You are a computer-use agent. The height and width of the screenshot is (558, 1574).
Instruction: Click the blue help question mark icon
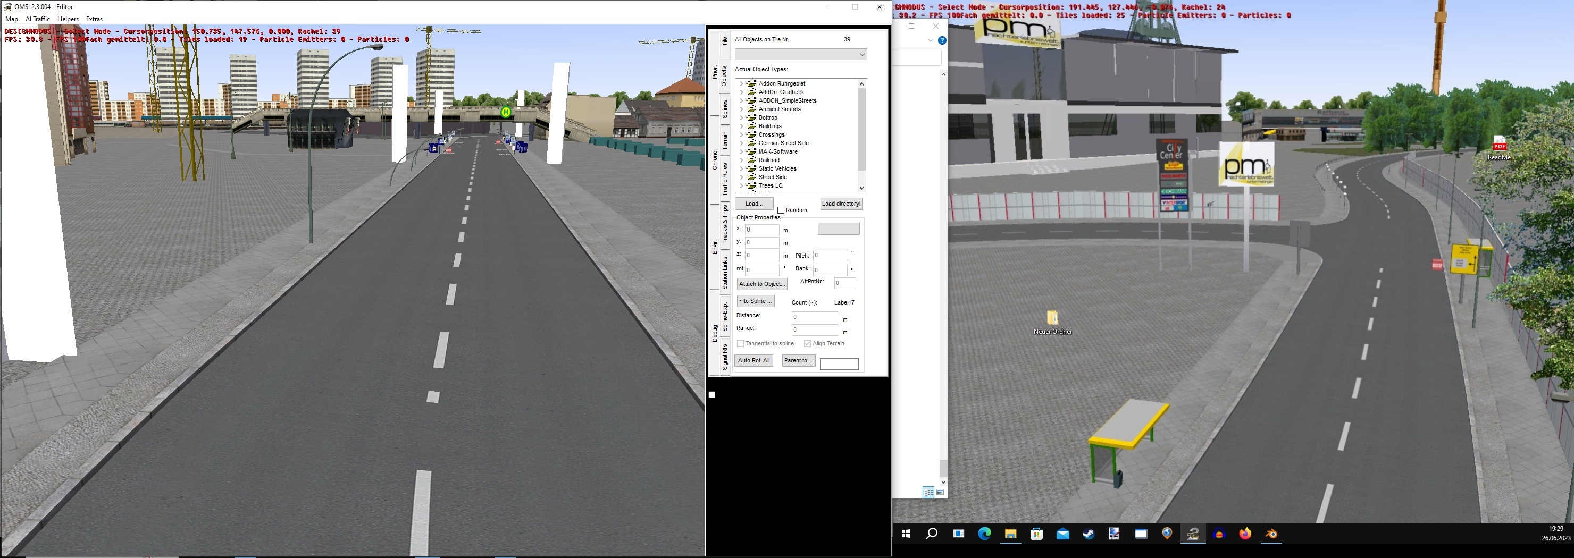[x=942, y=40]
